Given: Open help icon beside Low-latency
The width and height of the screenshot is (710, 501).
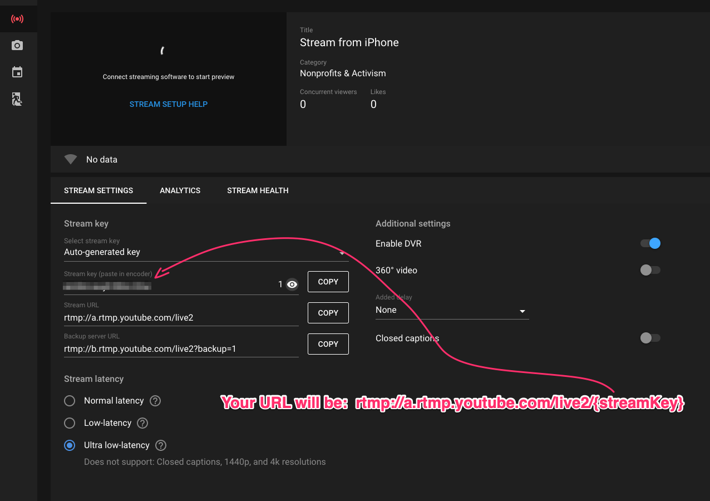Looking at the screenshot, I should [142, 423].
